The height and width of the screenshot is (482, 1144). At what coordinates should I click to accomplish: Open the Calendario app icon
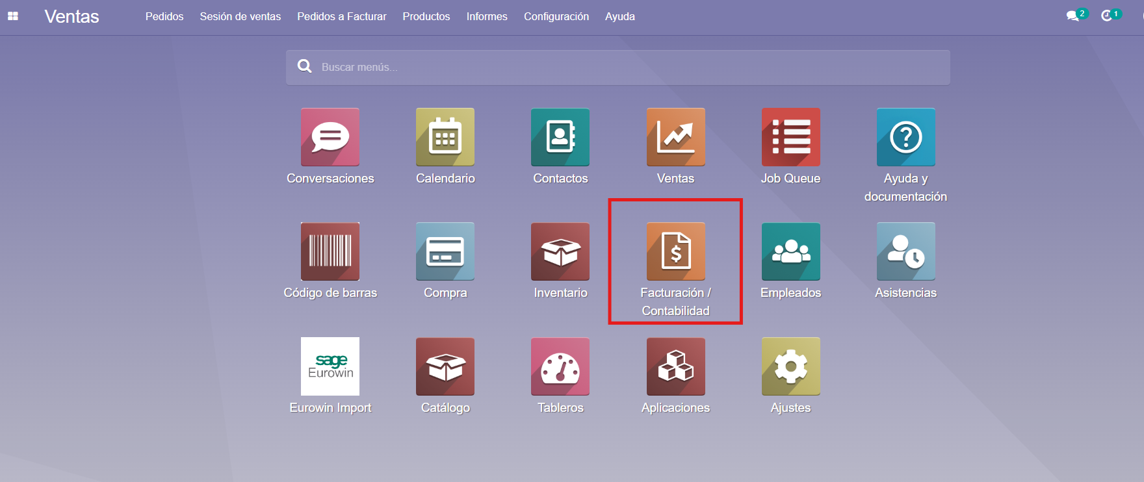tap(445, 137)
